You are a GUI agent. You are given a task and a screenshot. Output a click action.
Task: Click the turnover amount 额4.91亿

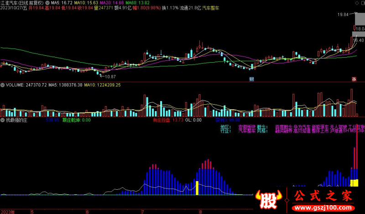coord(123,8)
